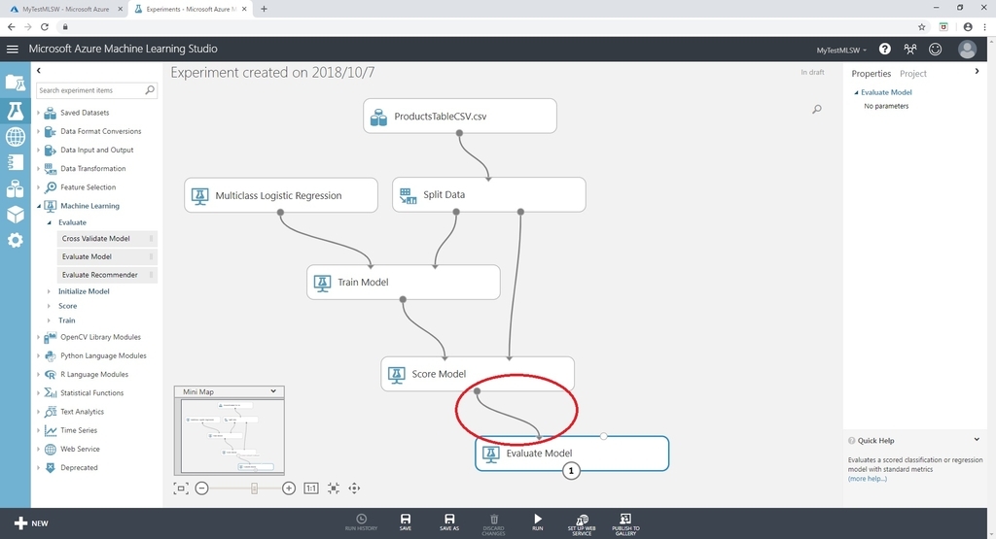Viewport: 996px width, 539px height.
Task: Select Multiclass Logistic Regression node
Action: pyautogui.click(x=281, y=195)
